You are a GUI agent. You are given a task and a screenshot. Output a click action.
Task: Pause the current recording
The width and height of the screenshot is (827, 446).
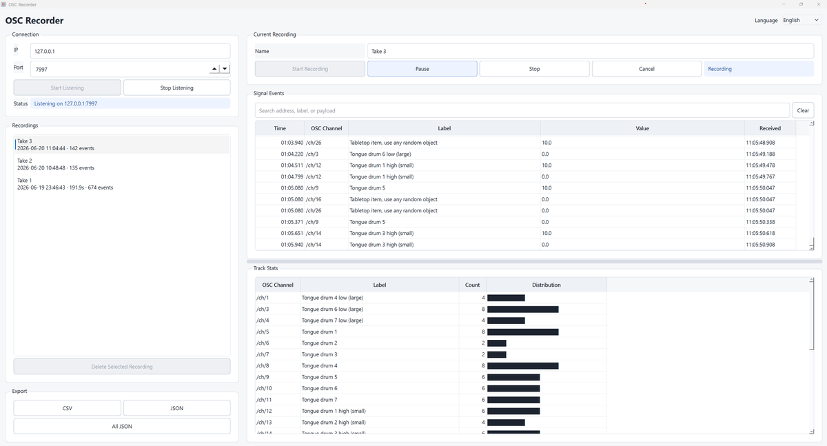tap(422, 69)
